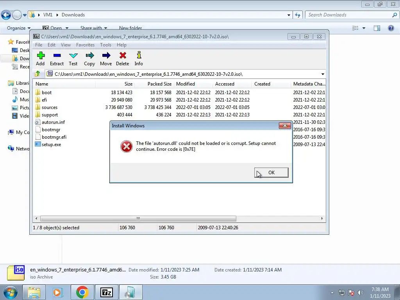This screenshot has height=300, width=400.
Task: Open the 7-Zip Favorites menu
Action: (85, 45)
